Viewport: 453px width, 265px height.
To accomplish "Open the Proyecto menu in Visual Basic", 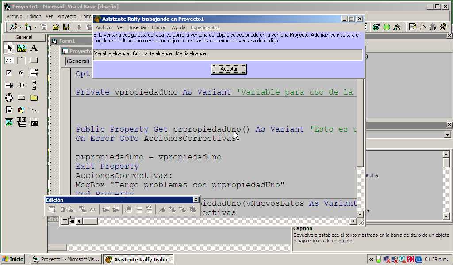I will click(x=67, y=16).
